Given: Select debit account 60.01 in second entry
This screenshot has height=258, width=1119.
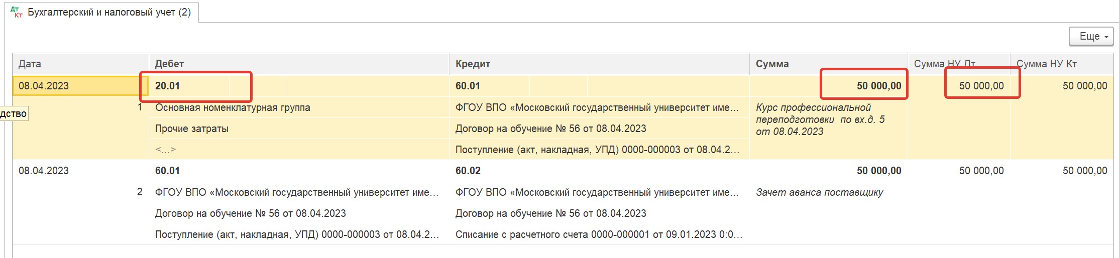Looking at the screenshot, I should 167,171.
